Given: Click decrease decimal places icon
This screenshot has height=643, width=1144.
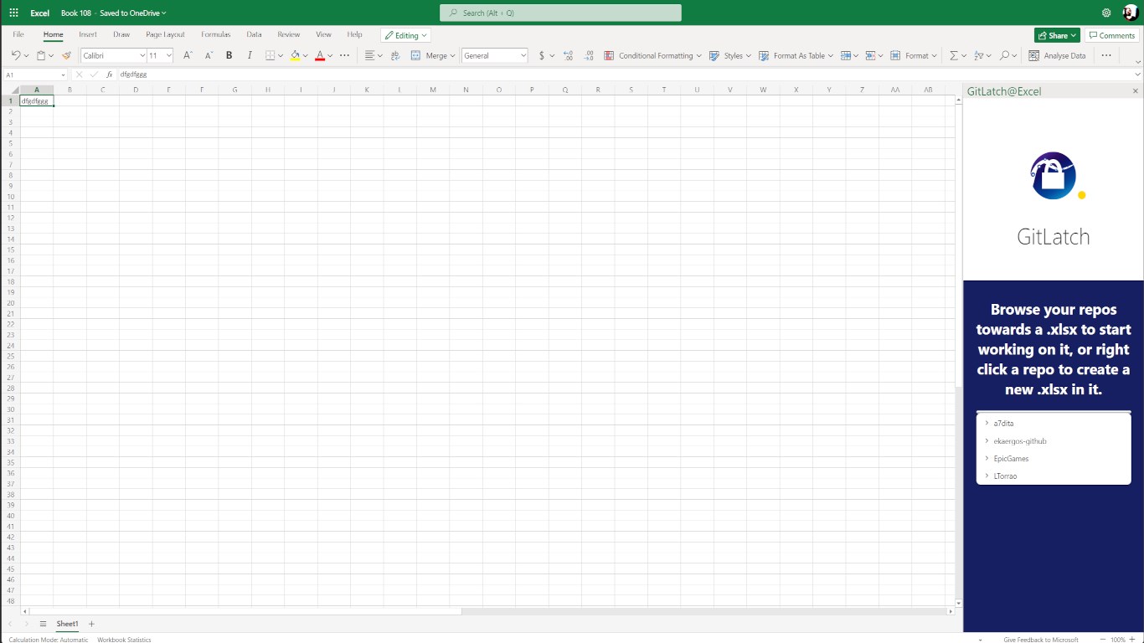Looking at the screenshot, I should 589,55.
